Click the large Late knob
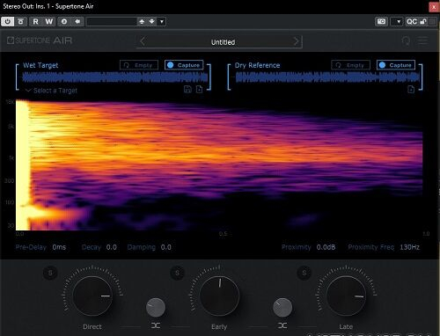Image resolution: width=440 pixels, height=336 pixels. pos(346,296)
